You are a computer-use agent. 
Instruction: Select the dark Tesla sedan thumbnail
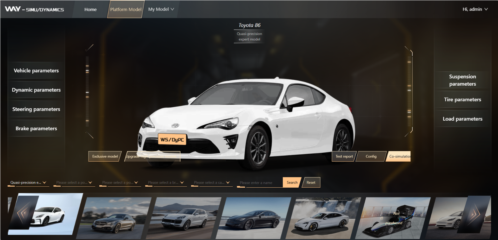pos(253,218)
